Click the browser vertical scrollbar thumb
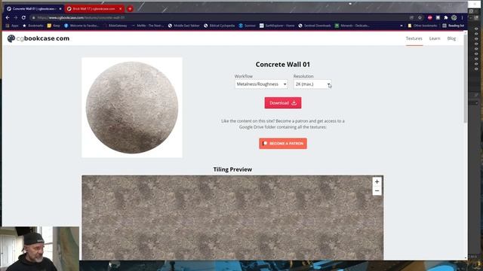The height and width of the screenshot is (271, 483). [x=465, y=78]
